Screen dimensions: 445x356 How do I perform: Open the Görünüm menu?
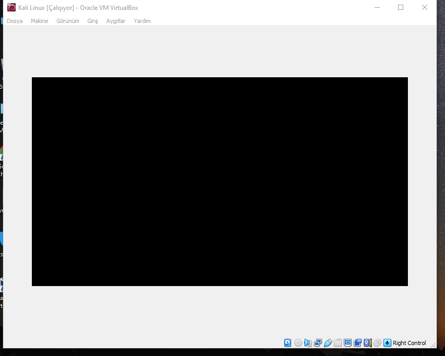(x=68, y=21)
